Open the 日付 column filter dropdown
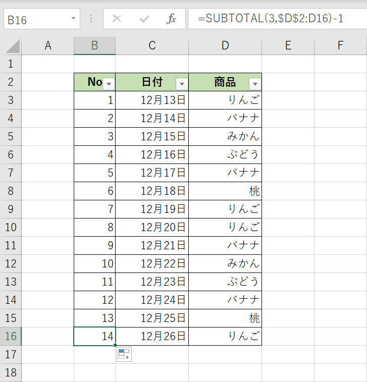The height and width of the screenshot is (382, 367). click(x=182, y=84)
